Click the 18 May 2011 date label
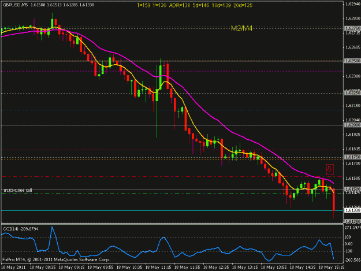This screenshot has height=271, width=361. 13,268
